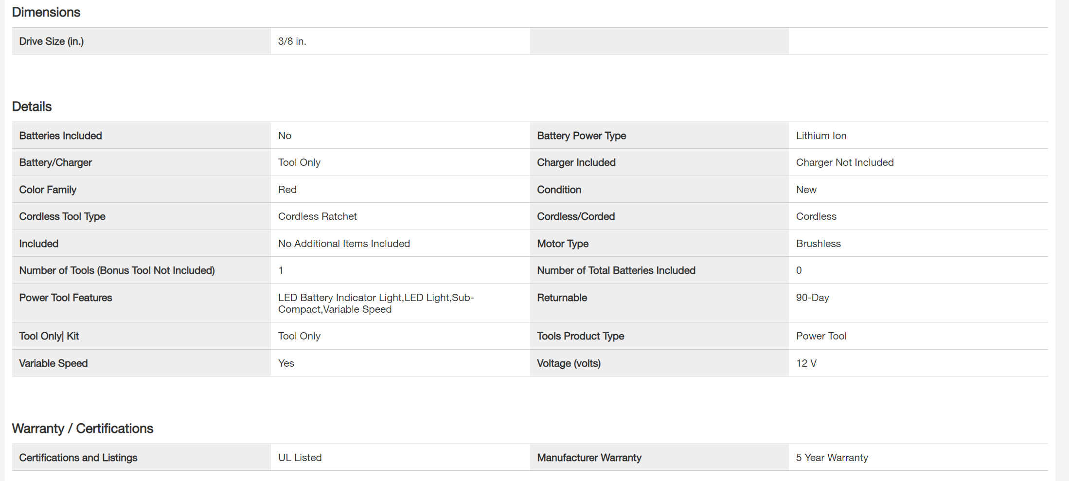Select the 12 V voltage value
The image size is (1069, 481).
click(x=806, y=363)
